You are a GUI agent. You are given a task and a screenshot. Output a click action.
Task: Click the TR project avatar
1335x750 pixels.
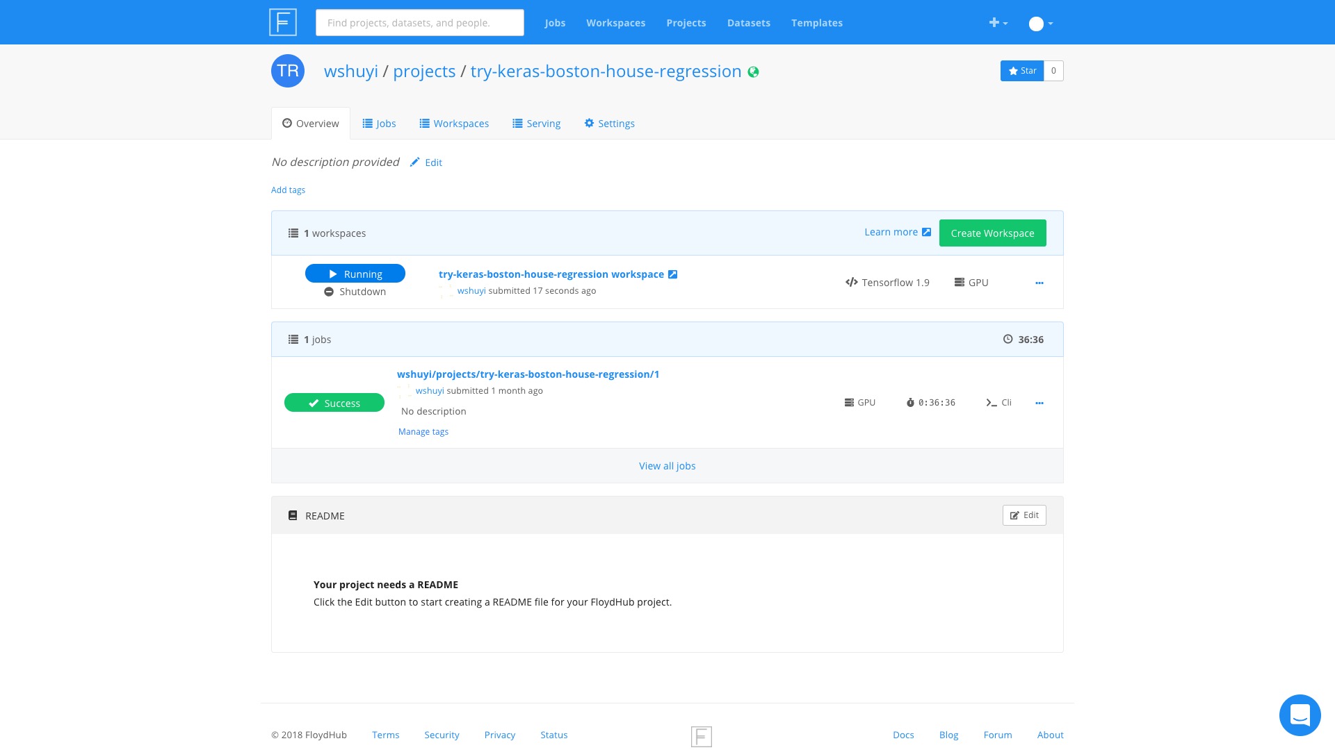click(288, 71)
